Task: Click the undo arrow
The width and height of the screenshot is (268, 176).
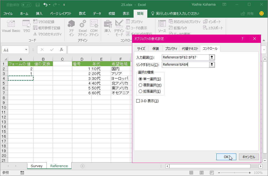Action: point(45,5)
